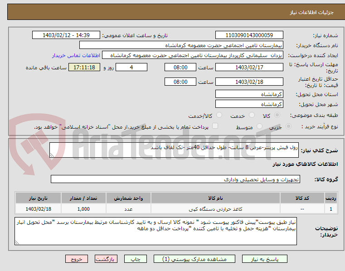Image resolution: width=345 pixels, height=271 pixels.
Task: Open اطلاعات تماس خریدار link
Action: point(76,55)
